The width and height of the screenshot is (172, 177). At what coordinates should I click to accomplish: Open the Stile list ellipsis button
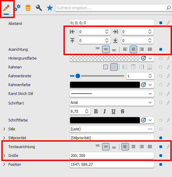tap(150, 129)
